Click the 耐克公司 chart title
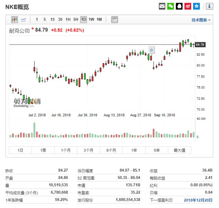The width and height of the screenshot is (219, 208). [19, 31]
